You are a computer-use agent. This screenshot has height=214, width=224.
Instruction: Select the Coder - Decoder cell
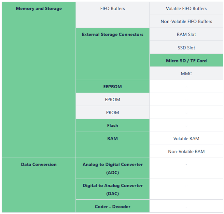pos(112,207)
